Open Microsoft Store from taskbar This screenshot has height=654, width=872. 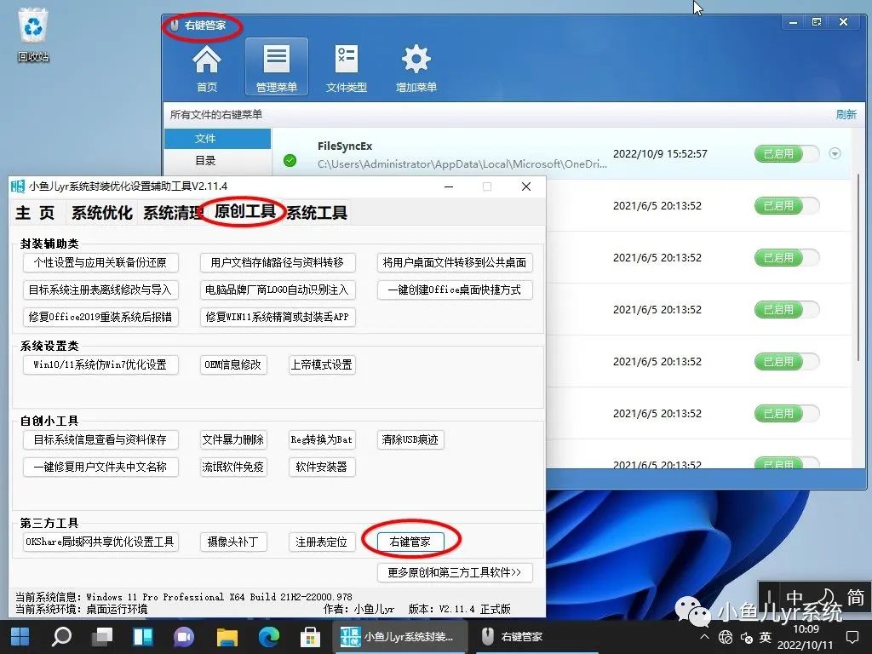(x=310, y=637)
